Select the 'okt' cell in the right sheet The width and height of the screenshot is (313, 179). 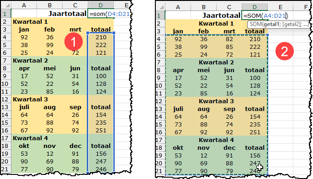point(178,147)
